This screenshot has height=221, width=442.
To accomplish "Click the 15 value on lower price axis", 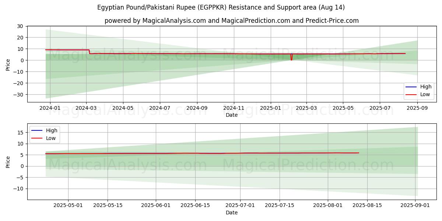I will pos(21,133).
